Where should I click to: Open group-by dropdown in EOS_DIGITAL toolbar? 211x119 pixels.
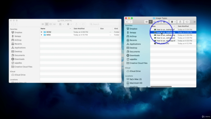tap(61, 24)
